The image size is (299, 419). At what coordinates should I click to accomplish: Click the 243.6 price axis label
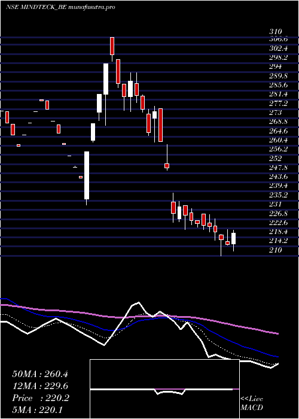point(279,177)
